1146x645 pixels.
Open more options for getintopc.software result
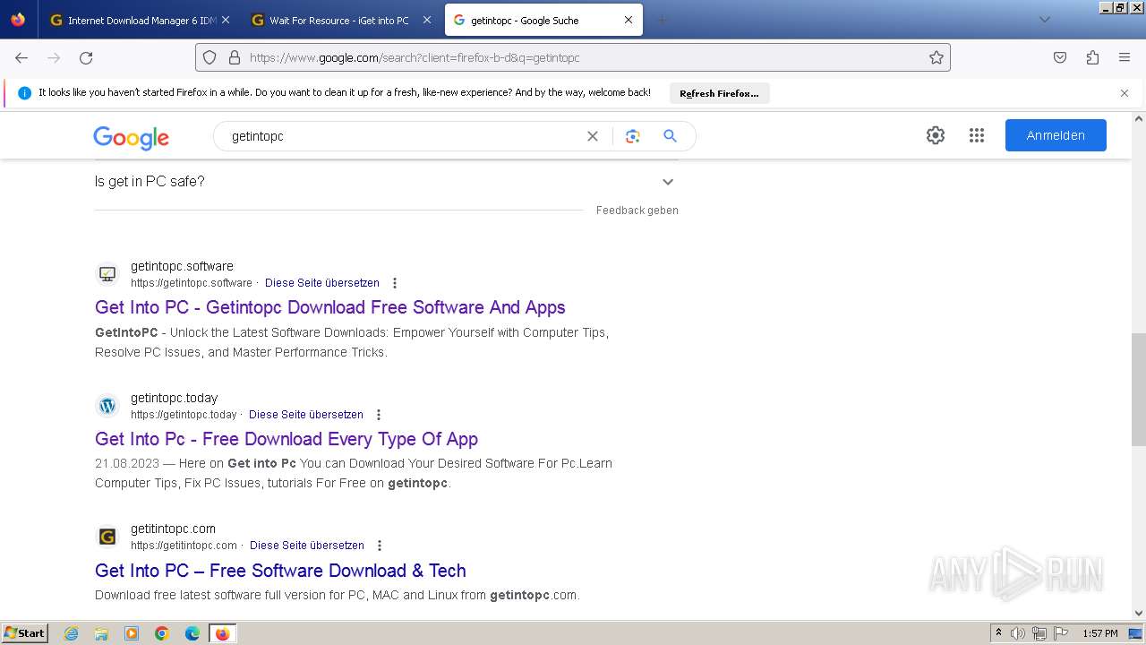(x=395, y=283)
